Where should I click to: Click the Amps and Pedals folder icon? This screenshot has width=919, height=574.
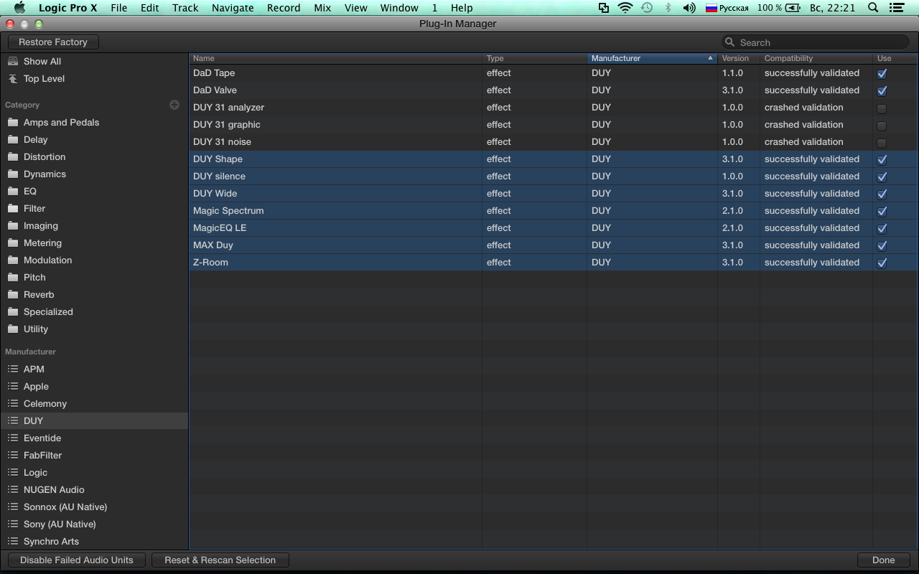pos(13,123)
